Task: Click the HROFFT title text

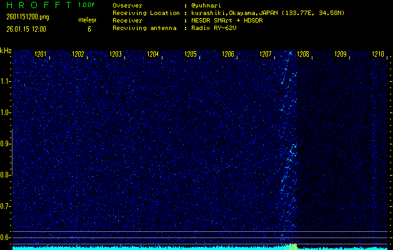Action: coord(36,5)
